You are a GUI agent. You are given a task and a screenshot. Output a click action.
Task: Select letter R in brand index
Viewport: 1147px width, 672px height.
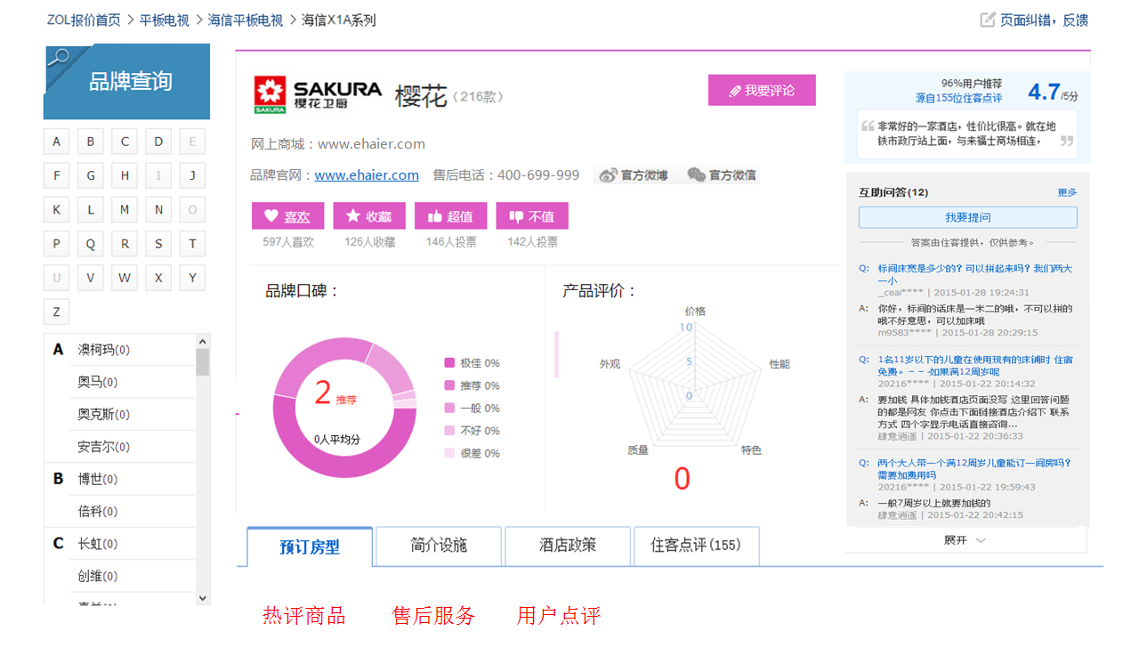coord(125,244)
